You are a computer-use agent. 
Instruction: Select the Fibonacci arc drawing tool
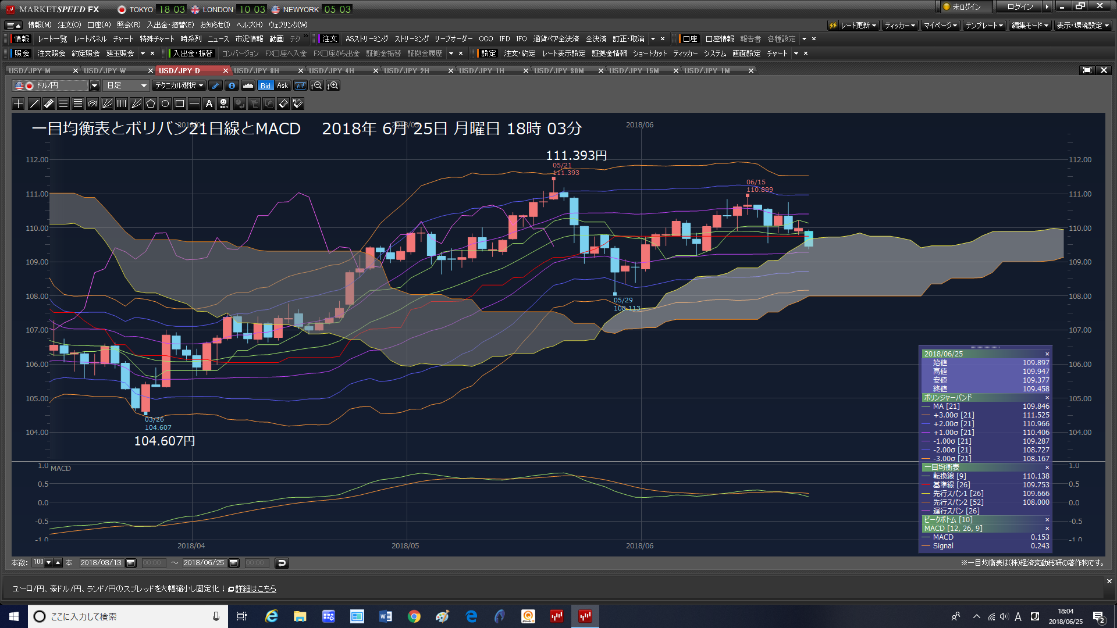click(x=93, y=104)
